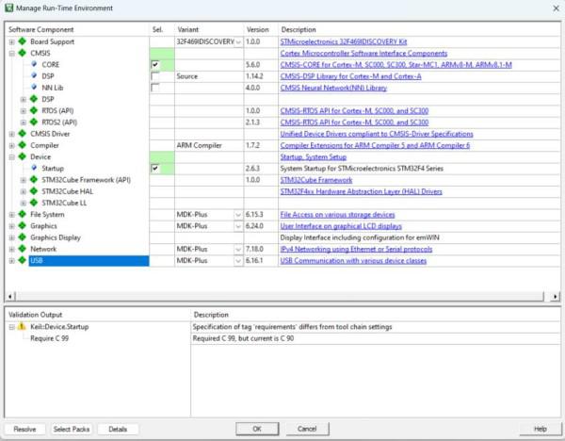Open the USB MDK-Plus variant dropdown
Image resolution: width=565 pixels, height=441 pixels.
pos(238,261)
